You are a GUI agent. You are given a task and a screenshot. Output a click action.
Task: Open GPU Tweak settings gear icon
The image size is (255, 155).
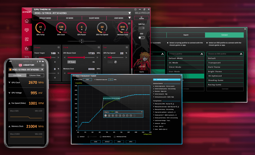pyautogui.click(x=135, y=9)
